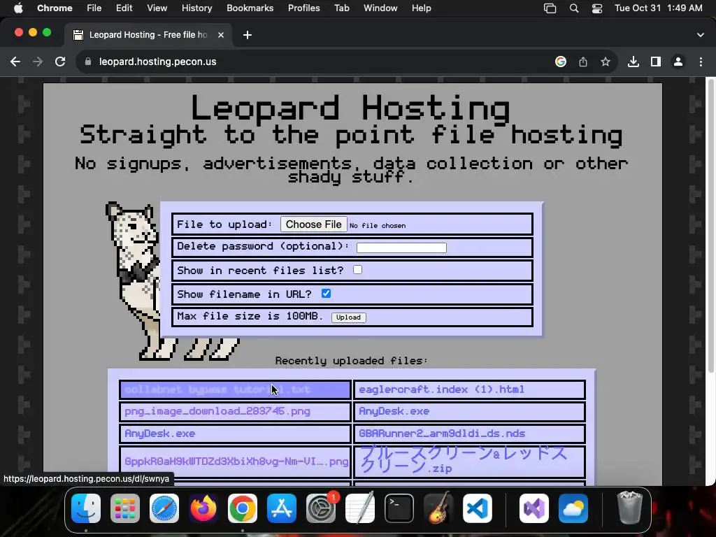
Task: Open the highlighted tutorial .txt file link
Action: coord(217,389)
